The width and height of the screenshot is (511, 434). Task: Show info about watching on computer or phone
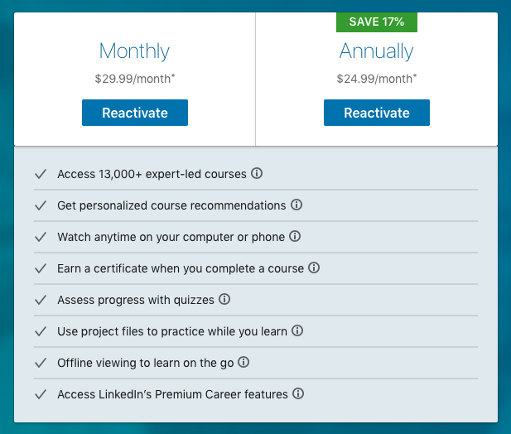click(x=295, y=237)
